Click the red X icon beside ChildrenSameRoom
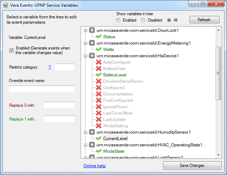This screenshot has width=227, height=175. 99,81
